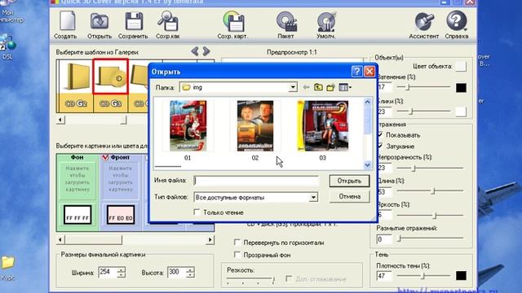Click the black Затенение color swatch
This screenshot has width=522, height=293.
(461, 87)
